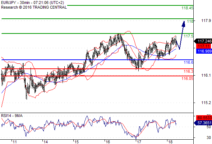212x144 pixels.
Task: Click date marker 18 on time axis
Action: 170,142
